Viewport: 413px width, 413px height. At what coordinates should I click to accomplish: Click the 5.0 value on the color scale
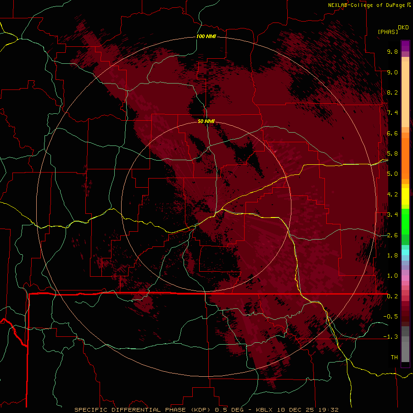point(392,174)
